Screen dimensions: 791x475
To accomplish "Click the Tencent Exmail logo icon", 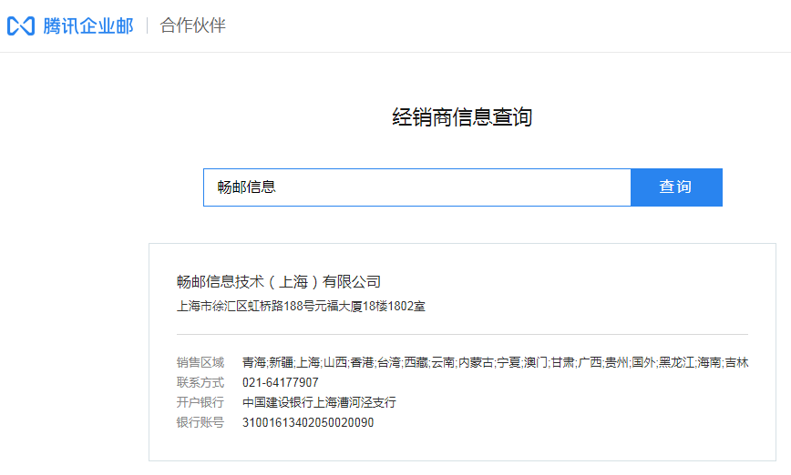I will pyautogui.click(x=21, y=25).
